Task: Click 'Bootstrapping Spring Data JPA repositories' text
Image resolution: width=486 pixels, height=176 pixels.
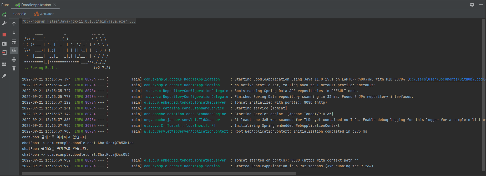Action: pos(279,91)
